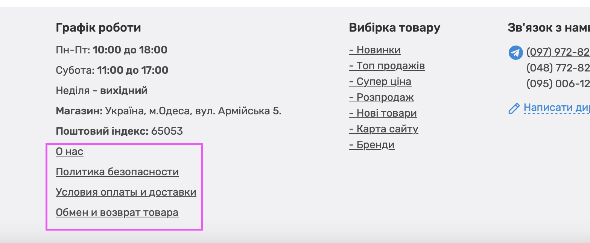Image resolution: width=590 pixels, height=243 pixels.
Task: Click the (048) phone number
Action: click(x=558, y=68)
